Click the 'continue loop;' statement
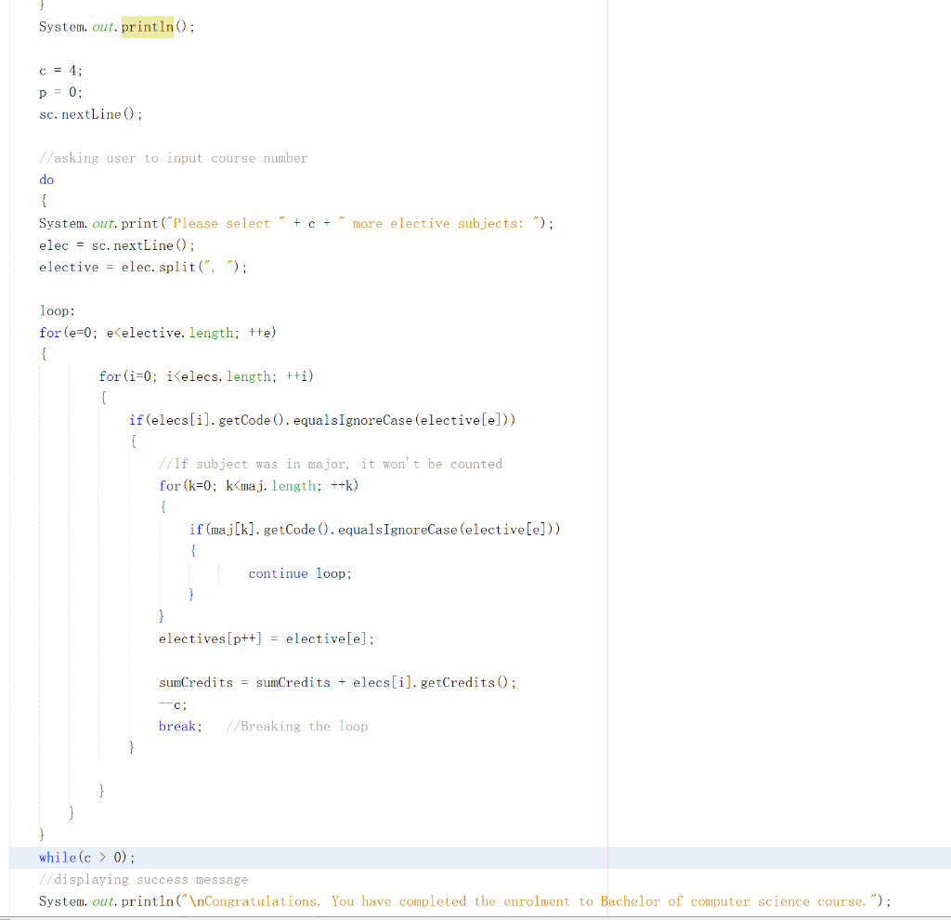Viewport: 951px width, 920px height. pyautogui.click(x=300, y=573)
